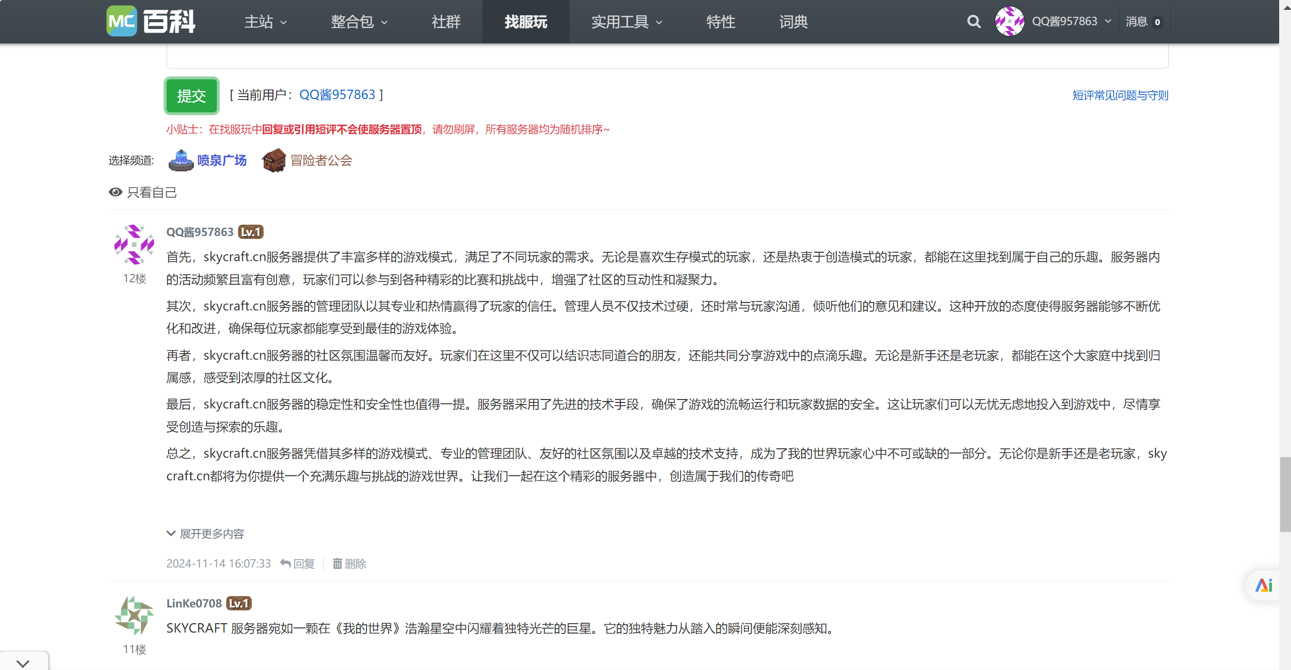The height and width of the screenshot is (670, 1291).
Task: Open the search magnifier icon
Action: click(974, 22)
